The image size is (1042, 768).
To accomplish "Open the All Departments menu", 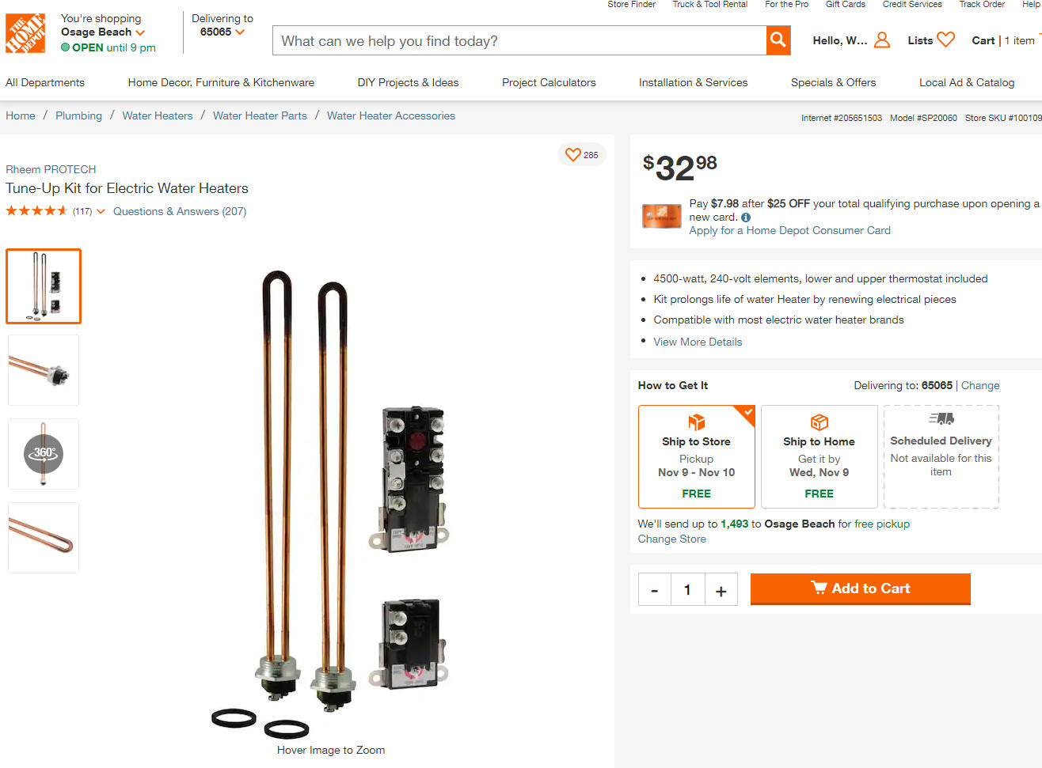I will pyautogui.click(x=45, y=82).
